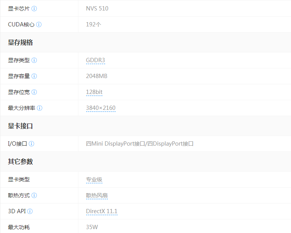Viewport: 291px width, 233px height.
Task: Click info icon next to 显存容量
Action: pyautogui.click(x=34, y=76)
